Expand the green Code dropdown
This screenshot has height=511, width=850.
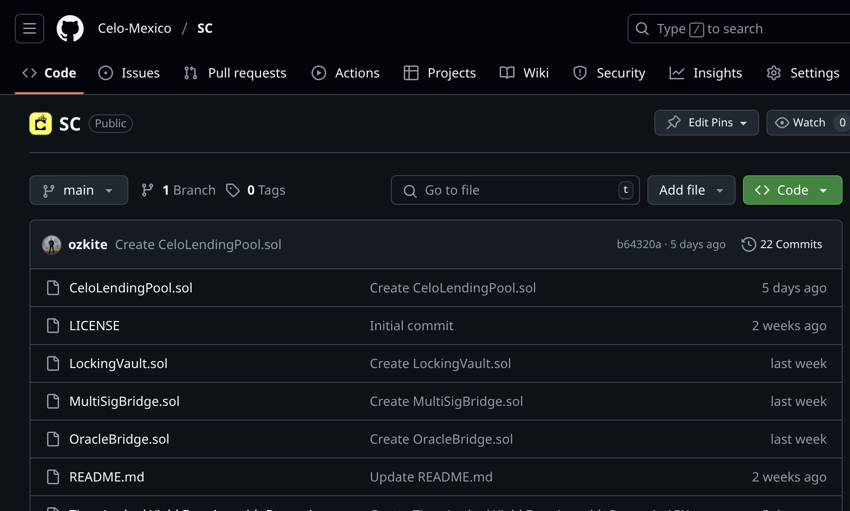(x=792, y=190)
